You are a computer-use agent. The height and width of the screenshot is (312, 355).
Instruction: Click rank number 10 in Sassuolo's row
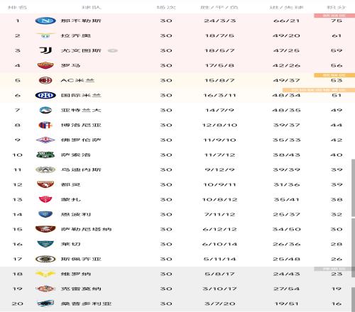[x=17, y=155]
